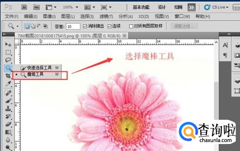Select Subtract from selection mode icon
240x151 pixels.
click(39, 26)
